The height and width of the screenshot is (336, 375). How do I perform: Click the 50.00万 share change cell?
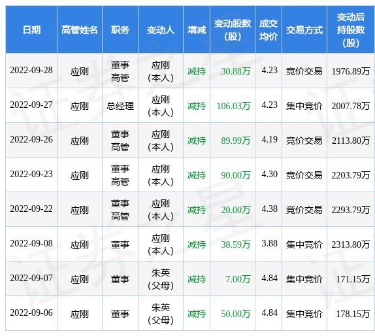tap(233, 313)
